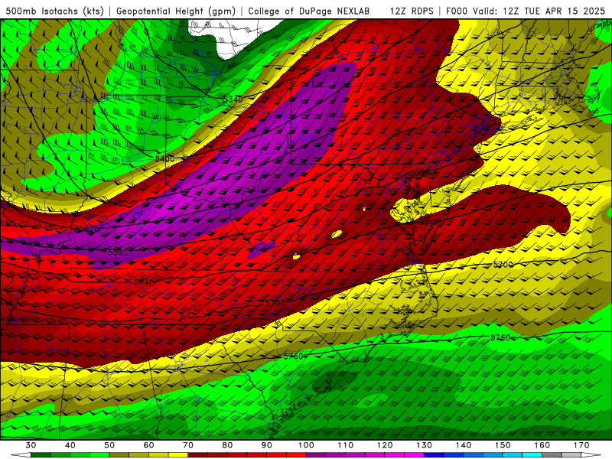Image resolution: width=612 pixels, height=459 pixels.
Task: Click the '12Z RDPS' model run label
Action: tap(412, 11)
